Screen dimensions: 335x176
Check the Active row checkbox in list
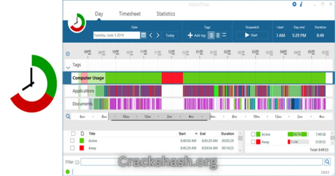click(72, 141)
